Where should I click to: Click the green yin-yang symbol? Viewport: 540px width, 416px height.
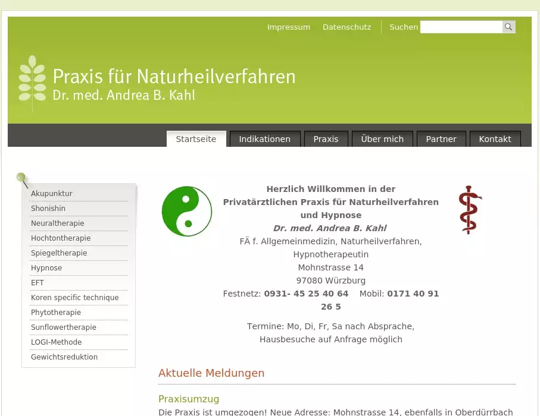187,211
